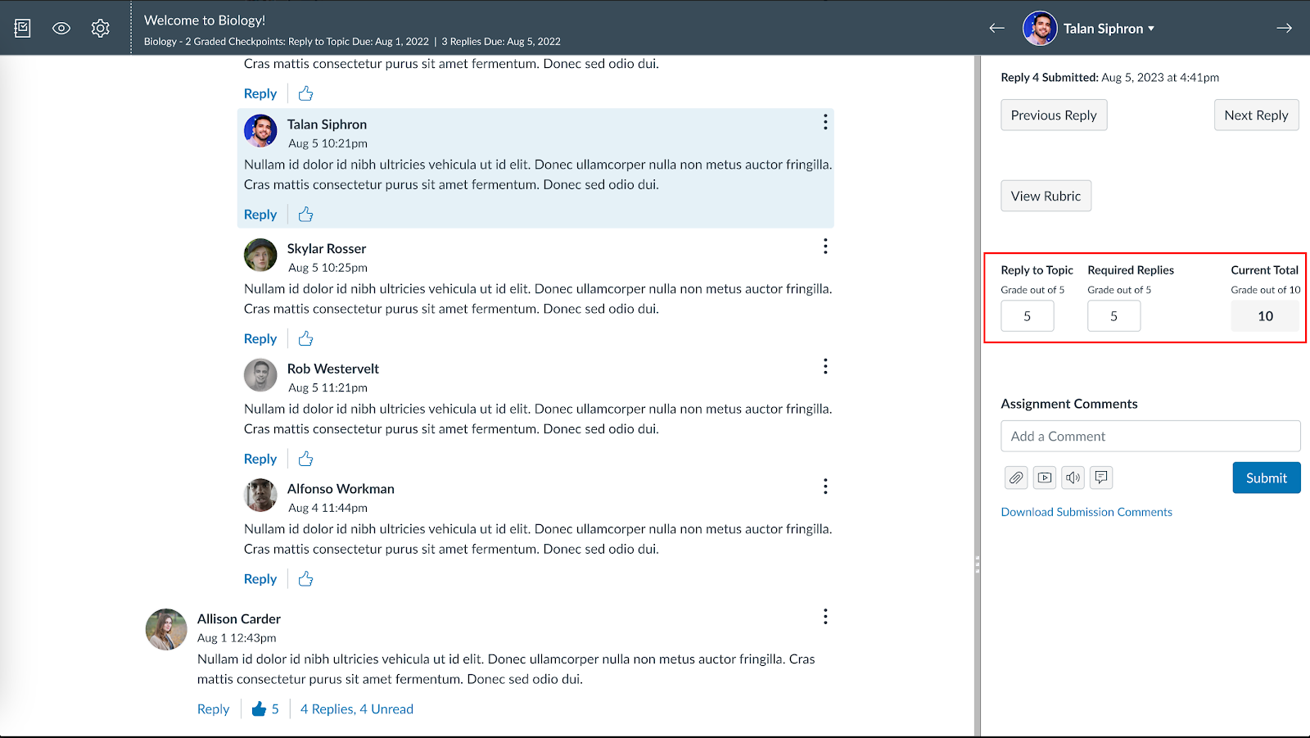This screenshot has height=738, width=1310.
Task: Open options menu for Skylar Rosser's reply
Action: pos(825,247)
